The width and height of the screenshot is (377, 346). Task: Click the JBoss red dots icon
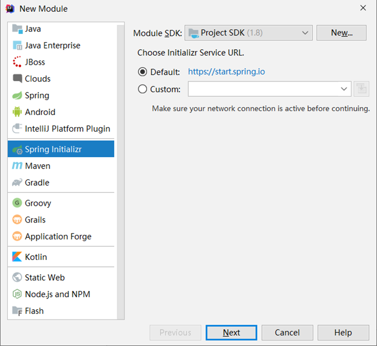click(x=17, y=62)
